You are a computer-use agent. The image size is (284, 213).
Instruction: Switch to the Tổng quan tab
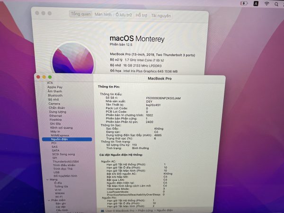pos(80,15)
